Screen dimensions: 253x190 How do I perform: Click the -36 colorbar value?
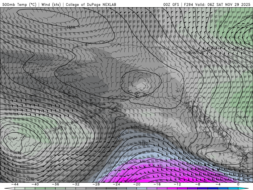click(56, 184)
